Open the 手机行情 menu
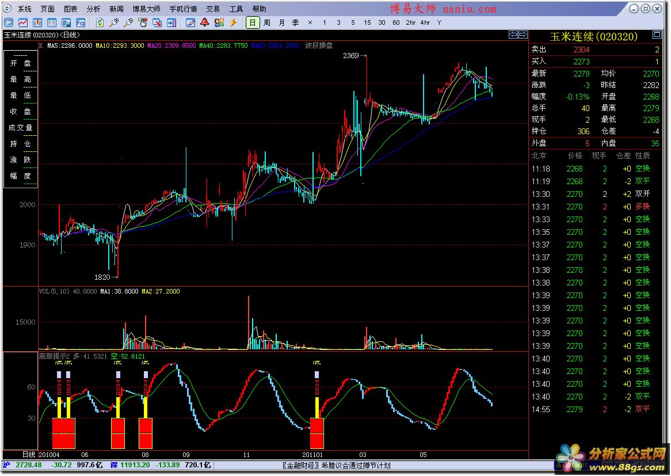Screen dimensions: 671x476 183,9
